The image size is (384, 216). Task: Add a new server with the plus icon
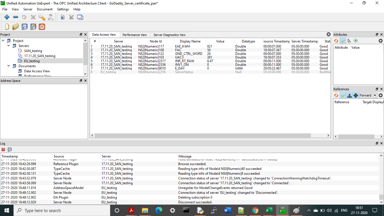coord(7,17)
